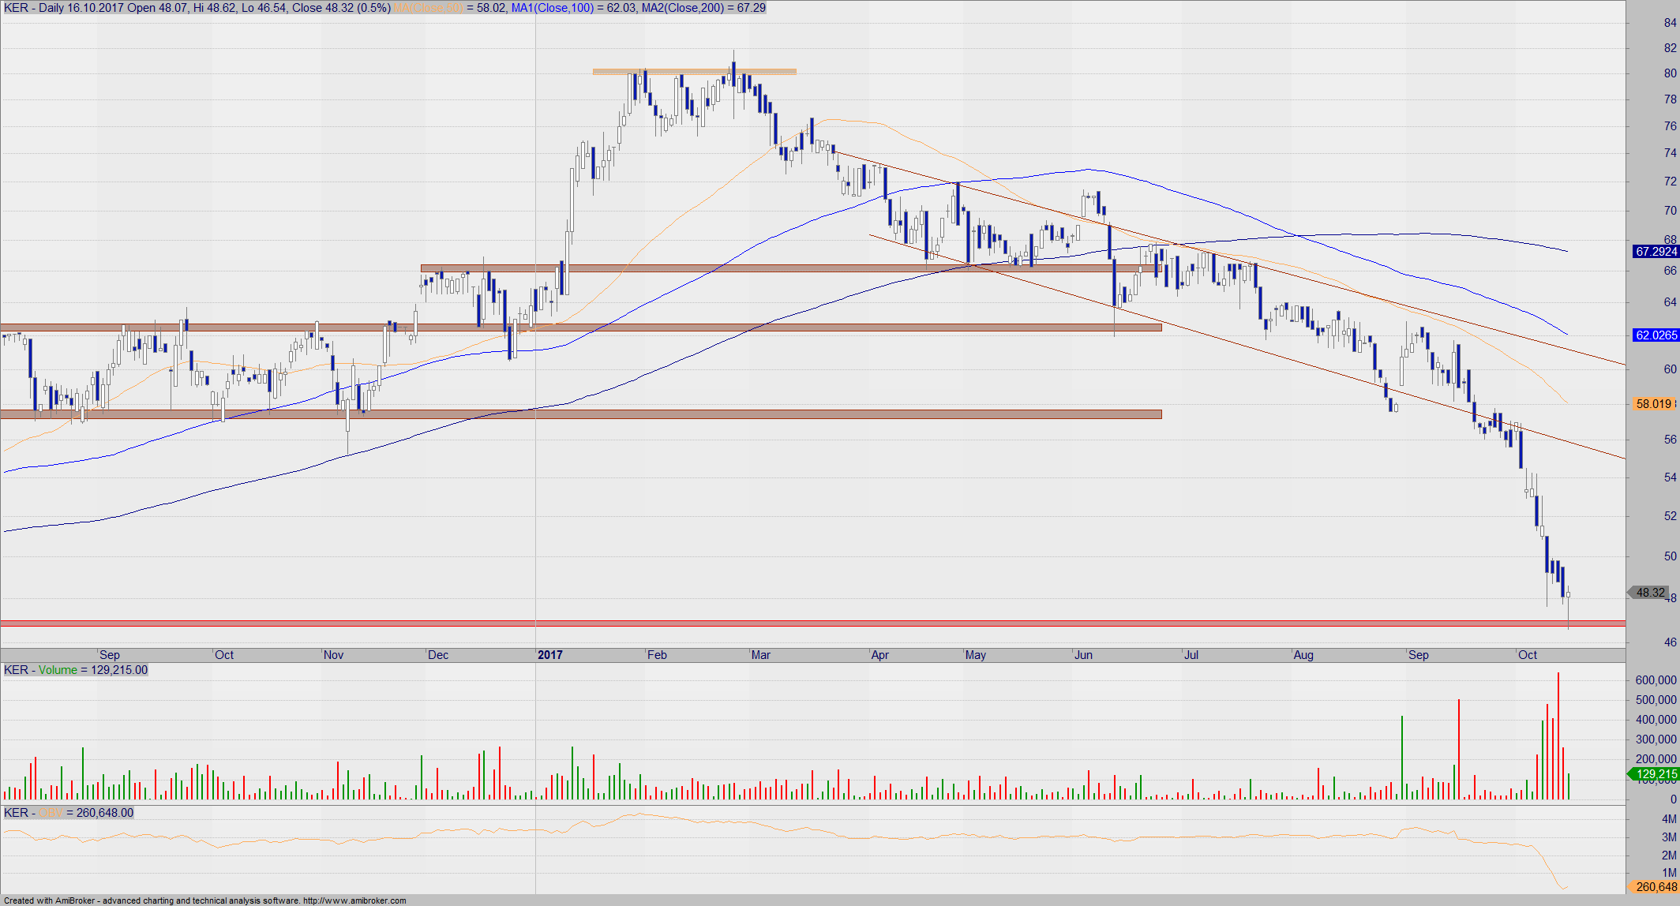1680x906 pixels.
Task: Click the orange 260,648 OBV value tag
Action: click(x=1655, y=887)
